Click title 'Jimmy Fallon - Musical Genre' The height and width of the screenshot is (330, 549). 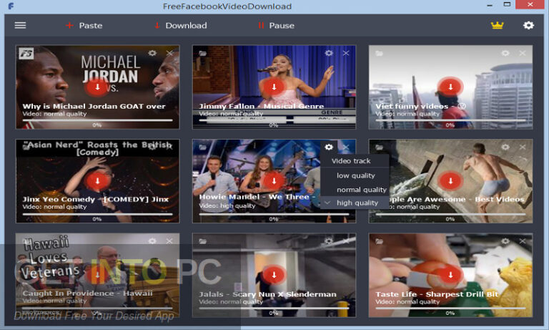coord(261,106)
